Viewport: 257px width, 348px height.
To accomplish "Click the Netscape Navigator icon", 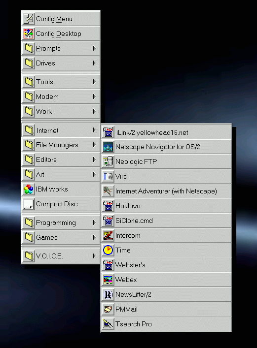I will click(x=109, y=147).
